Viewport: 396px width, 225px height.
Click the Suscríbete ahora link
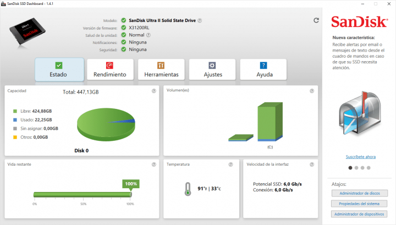point(361,157)
